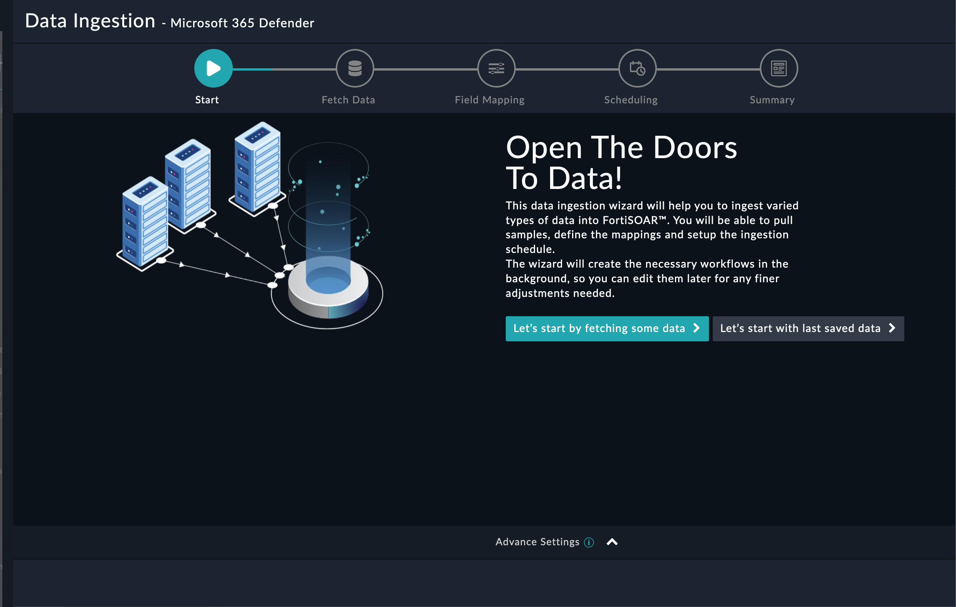
Task: Click the Fetch Data database icon
Action: tap(355, 68)
